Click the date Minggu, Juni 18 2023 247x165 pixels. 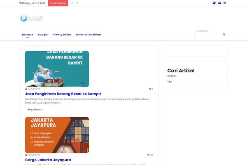(33, 3)
